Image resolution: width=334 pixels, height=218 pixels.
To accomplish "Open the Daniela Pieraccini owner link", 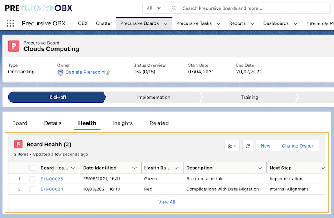I will point(86,72).
